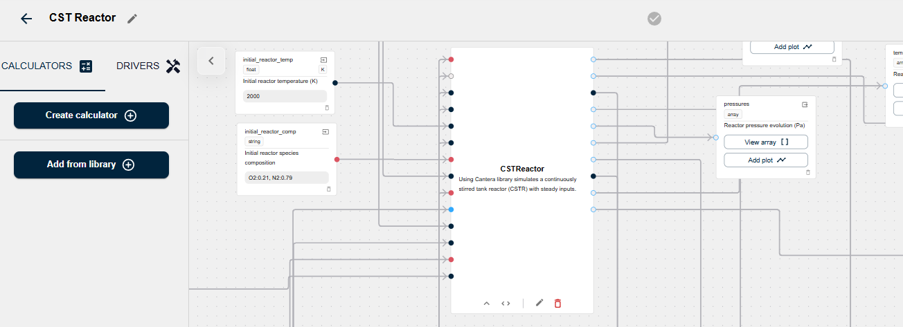
Task: Delete the CSTReactor node with red trash
Action: (557, 303)
